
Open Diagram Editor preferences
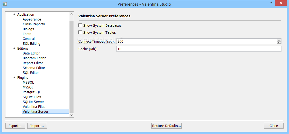(34, 58)
